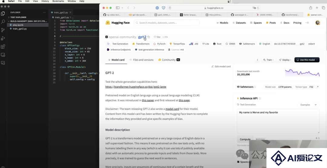Open the Extensions view in VS Code
This screenshot has width=327, height=168.
3,47
